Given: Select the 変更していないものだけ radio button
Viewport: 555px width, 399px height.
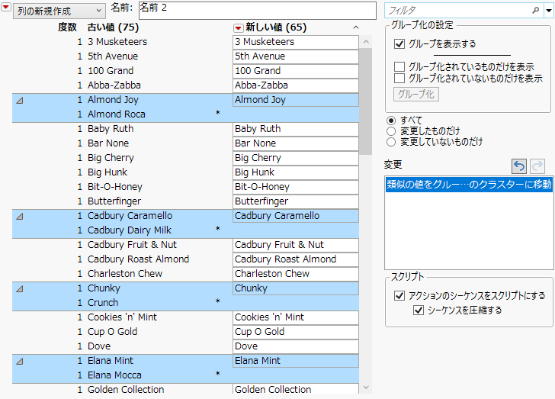Looking at the screenshot, I should coord(392,142).
